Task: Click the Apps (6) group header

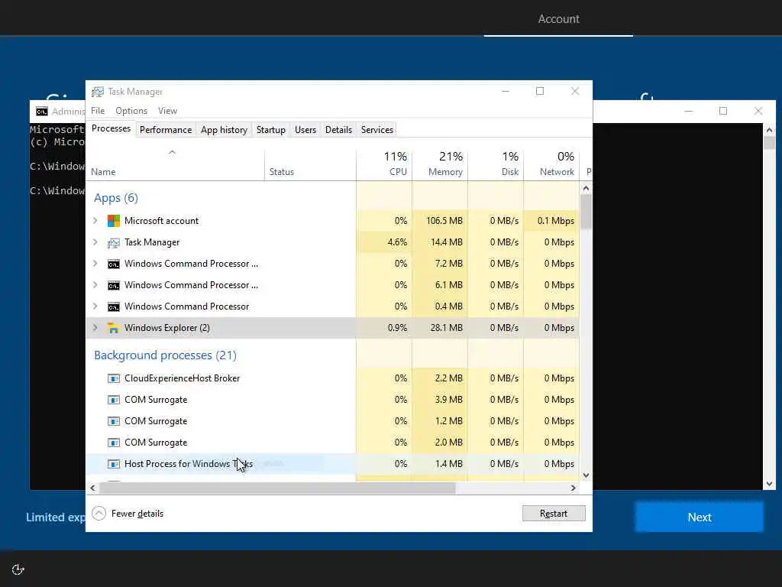Action: (116, 198)
